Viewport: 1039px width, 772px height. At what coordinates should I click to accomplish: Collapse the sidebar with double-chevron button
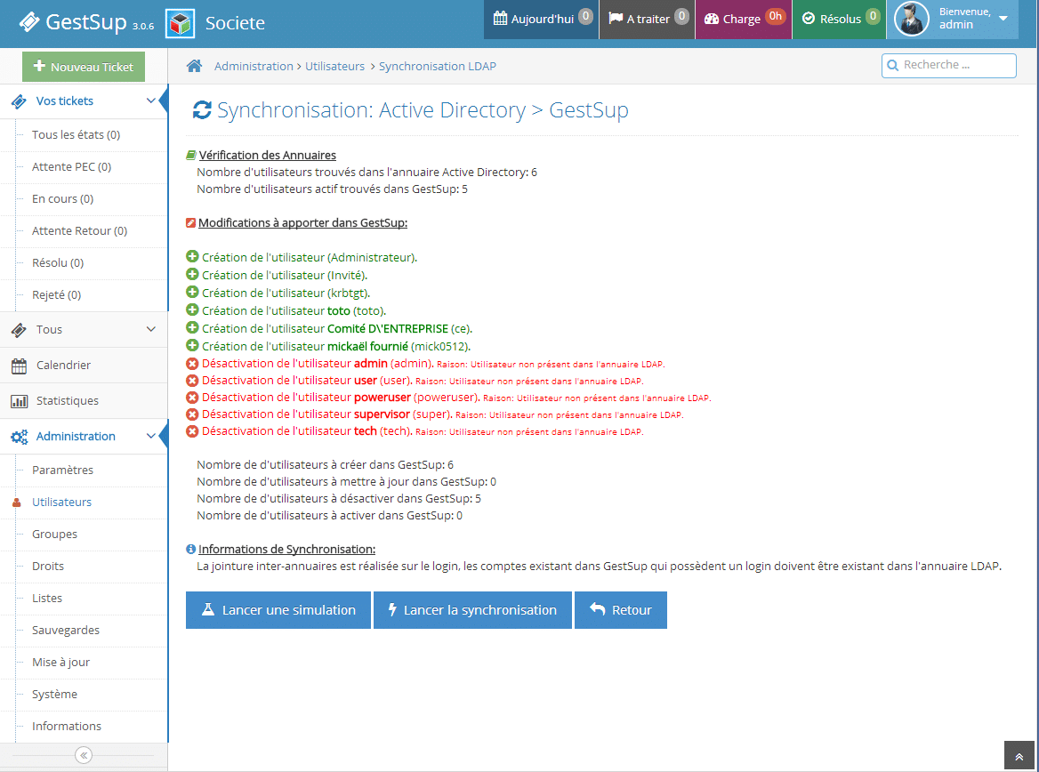tap(84, 755)
